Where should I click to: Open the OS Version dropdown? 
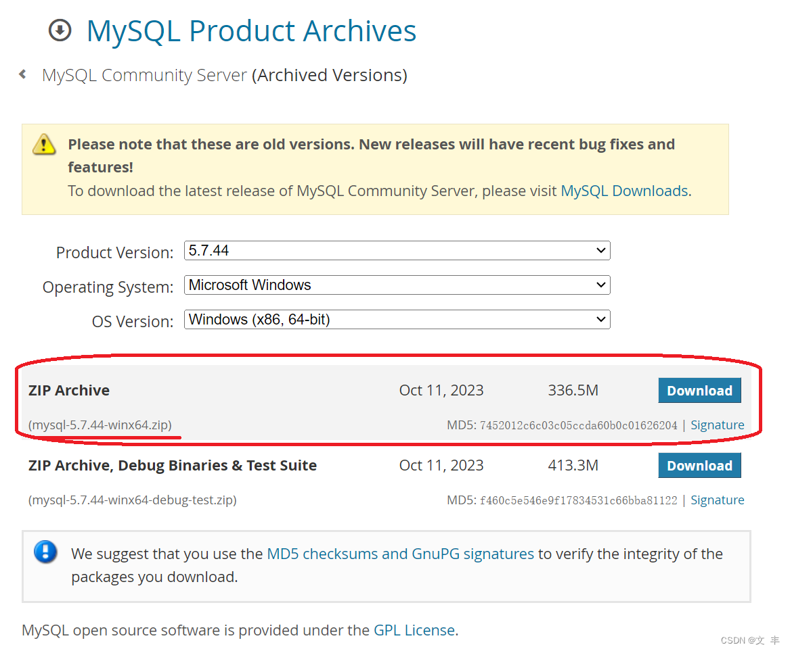pos(397,320)
